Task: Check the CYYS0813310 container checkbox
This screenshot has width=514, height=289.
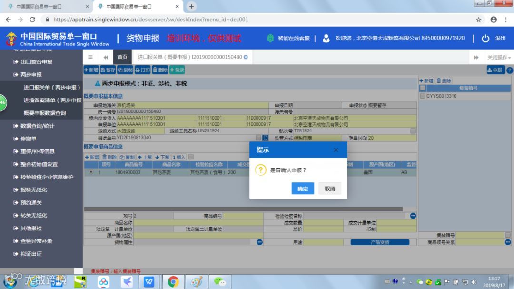Action: (423, 96)
